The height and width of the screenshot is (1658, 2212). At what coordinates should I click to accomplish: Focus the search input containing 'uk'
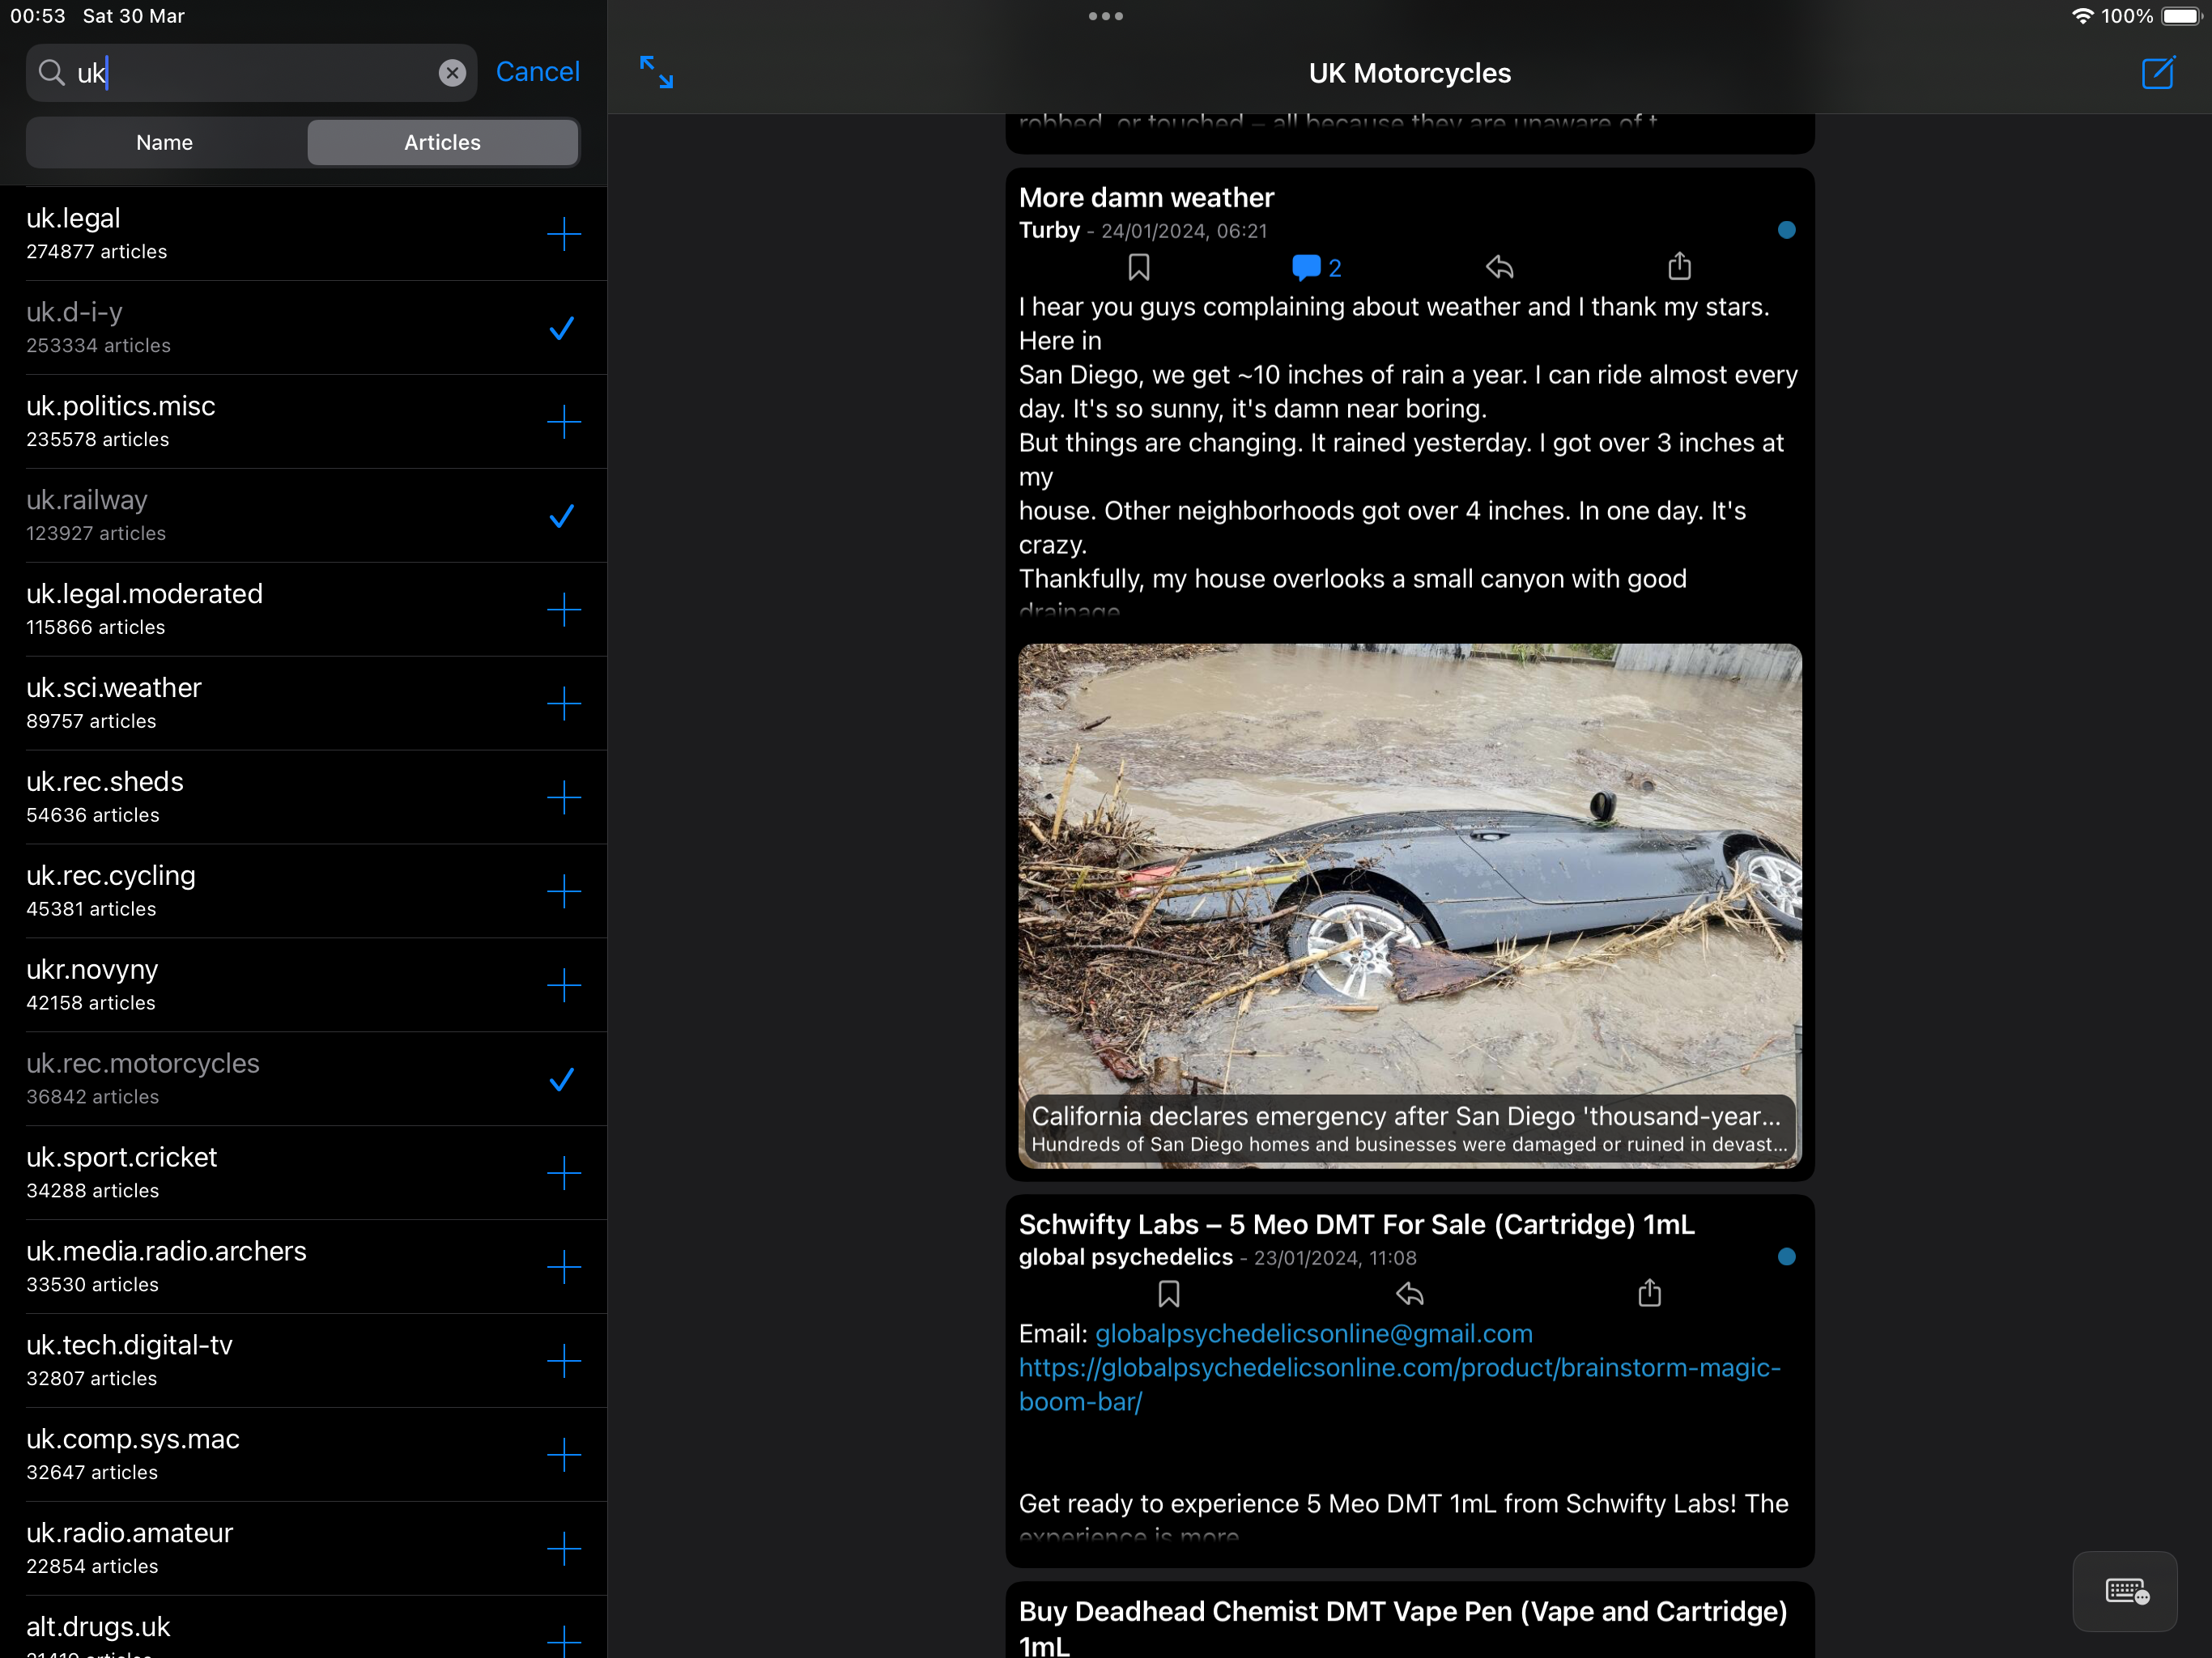tap(251, 72)
